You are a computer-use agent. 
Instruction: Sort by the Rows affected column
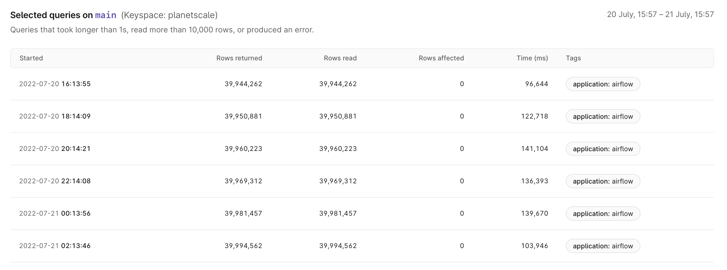point(441,58)
